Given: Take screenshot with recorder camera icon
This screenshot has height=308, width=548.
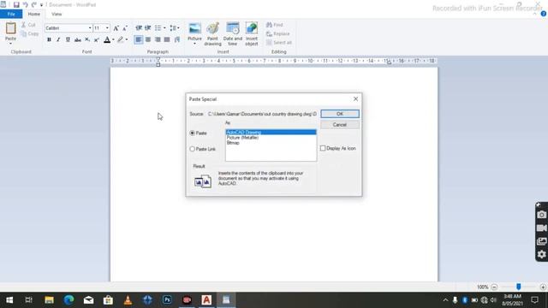Looking at the screenshot, I should pyautogui.click(x=541, y=215).
